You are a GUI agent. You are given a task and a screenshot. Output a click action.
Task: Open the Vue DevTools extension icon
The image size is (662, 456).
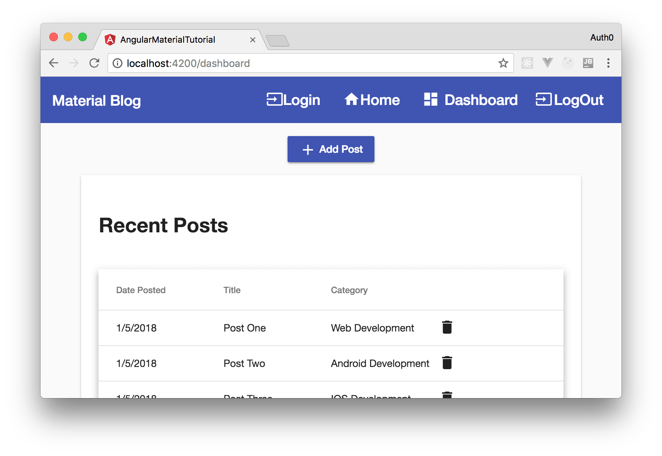[548, 63]
